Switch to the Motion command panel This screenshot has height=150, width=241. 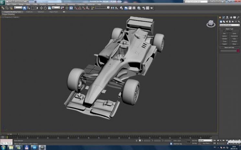(x=231, y=18)
